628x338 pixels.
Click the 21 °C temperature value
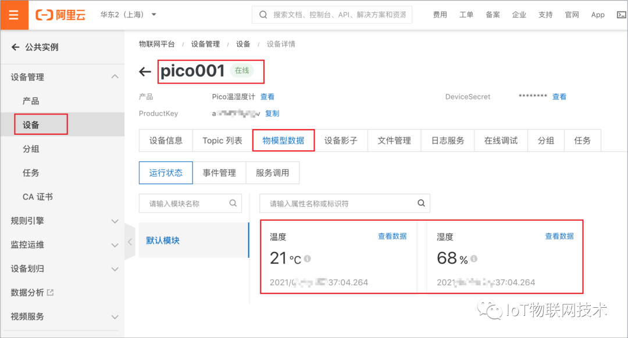[285, 258]
